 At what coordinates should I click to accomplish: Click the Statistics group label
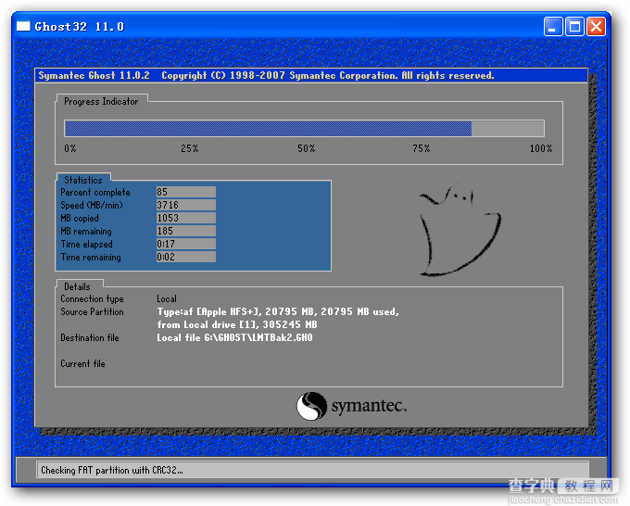coord(83,180)
